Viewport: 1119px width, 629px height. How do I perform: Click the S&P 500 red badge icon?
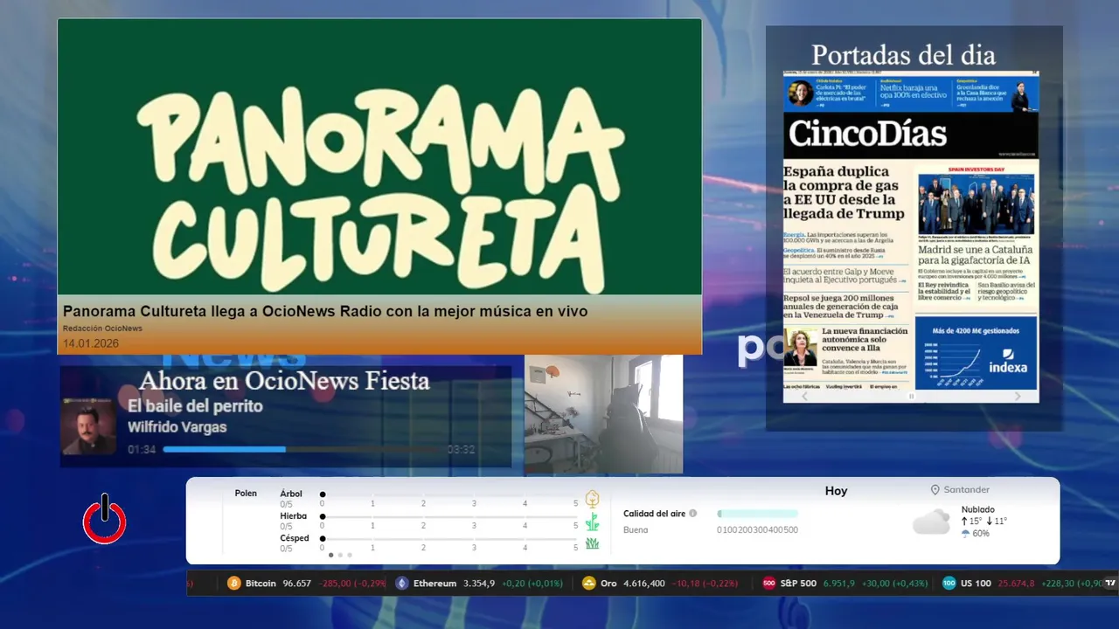point(769,584)
